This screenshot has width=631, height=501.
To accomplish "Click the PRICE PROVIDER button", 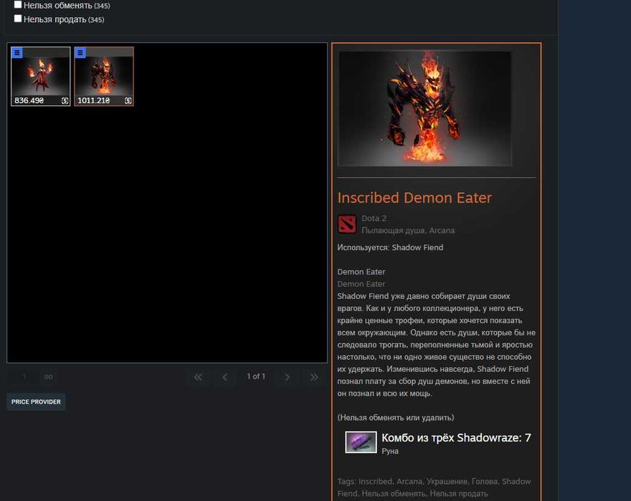I will 37,402.
